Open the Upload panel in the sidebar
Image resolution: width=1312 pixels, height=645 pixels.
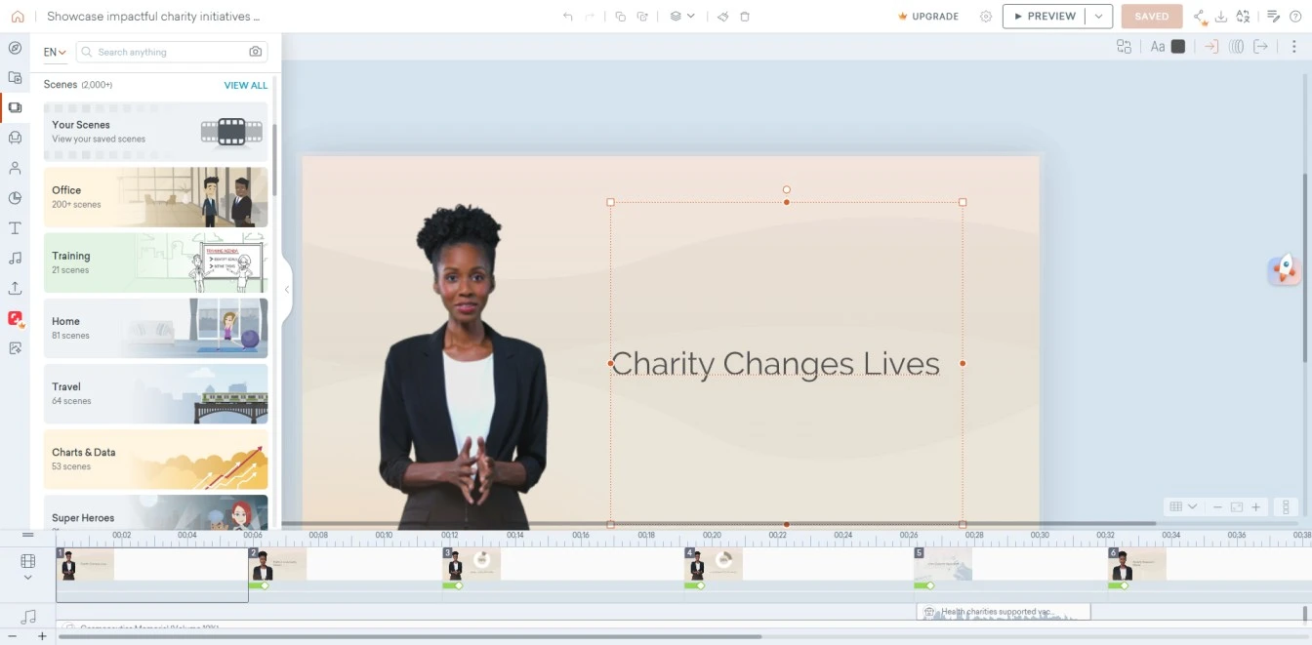point(15,288)
